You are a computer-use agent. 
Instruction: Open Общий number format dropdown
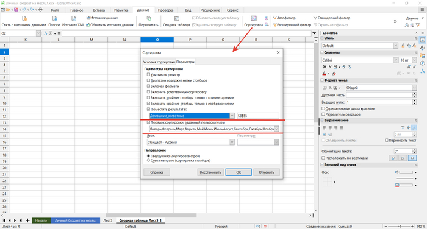tap(414, 88)
